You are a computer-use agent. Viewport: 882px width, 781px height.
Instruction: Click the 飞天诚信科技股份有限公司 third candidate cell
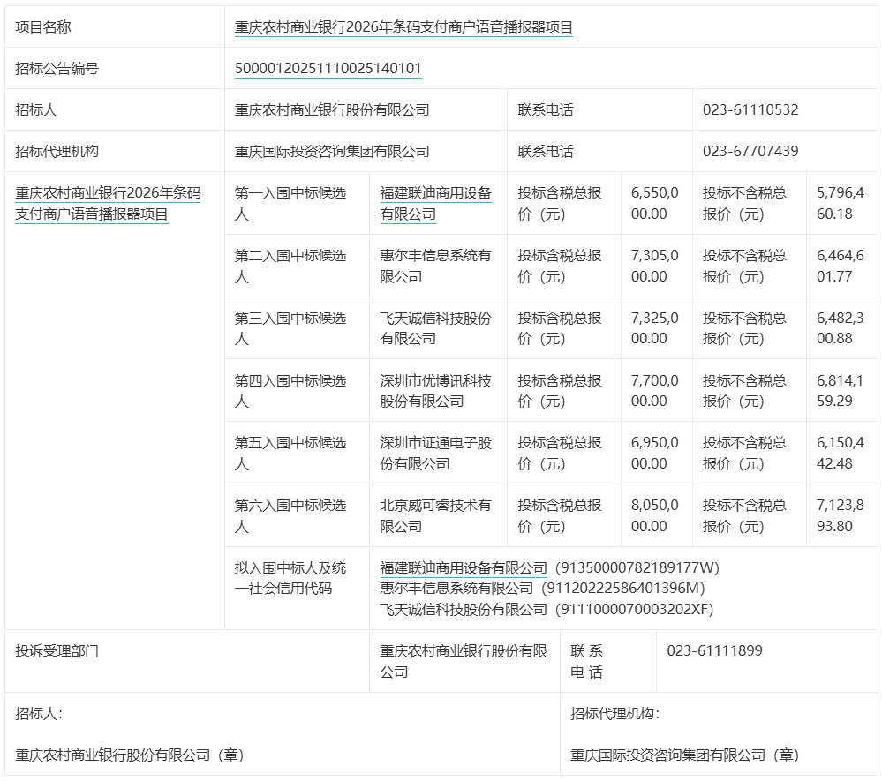pos(435,328)
